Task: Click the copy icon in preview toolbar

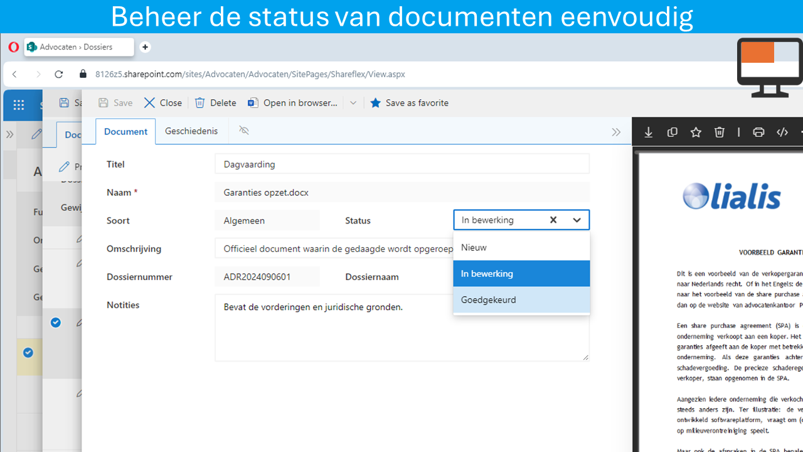Action: pos(672,132)
